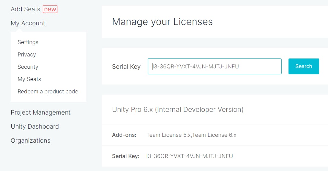Select the Manage your Licenses heading
The image size is (328, 171).
162,22
